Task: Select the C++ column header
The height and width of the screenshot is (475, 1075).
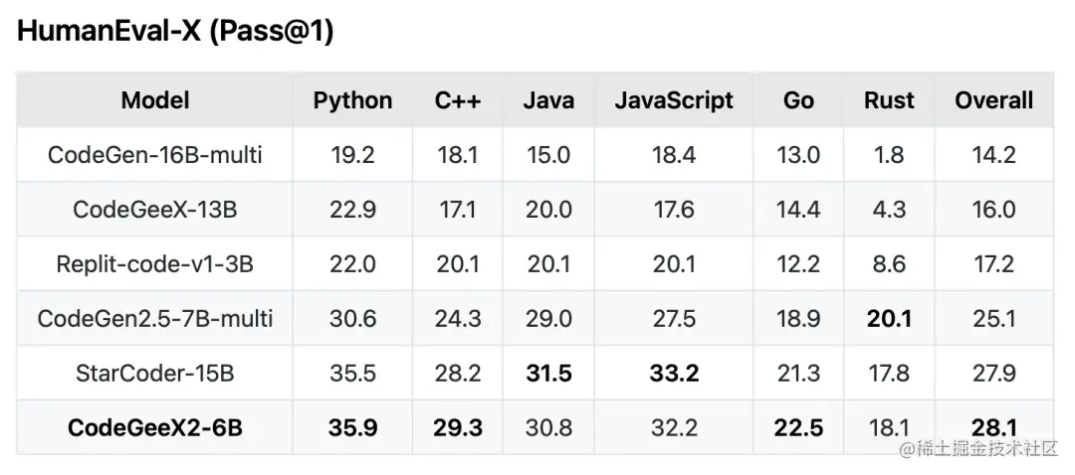Action: [458, 100]
